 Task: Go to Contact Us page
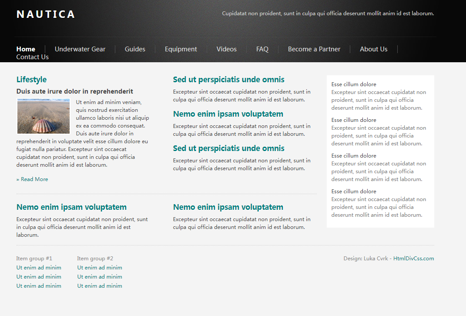[x=32, y=57]
